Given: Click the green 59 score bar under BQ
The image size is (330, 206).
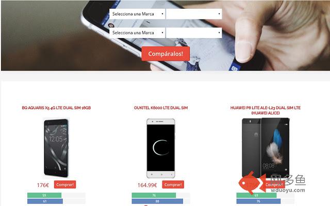Looking at the screenshot, I should (44, 195).
